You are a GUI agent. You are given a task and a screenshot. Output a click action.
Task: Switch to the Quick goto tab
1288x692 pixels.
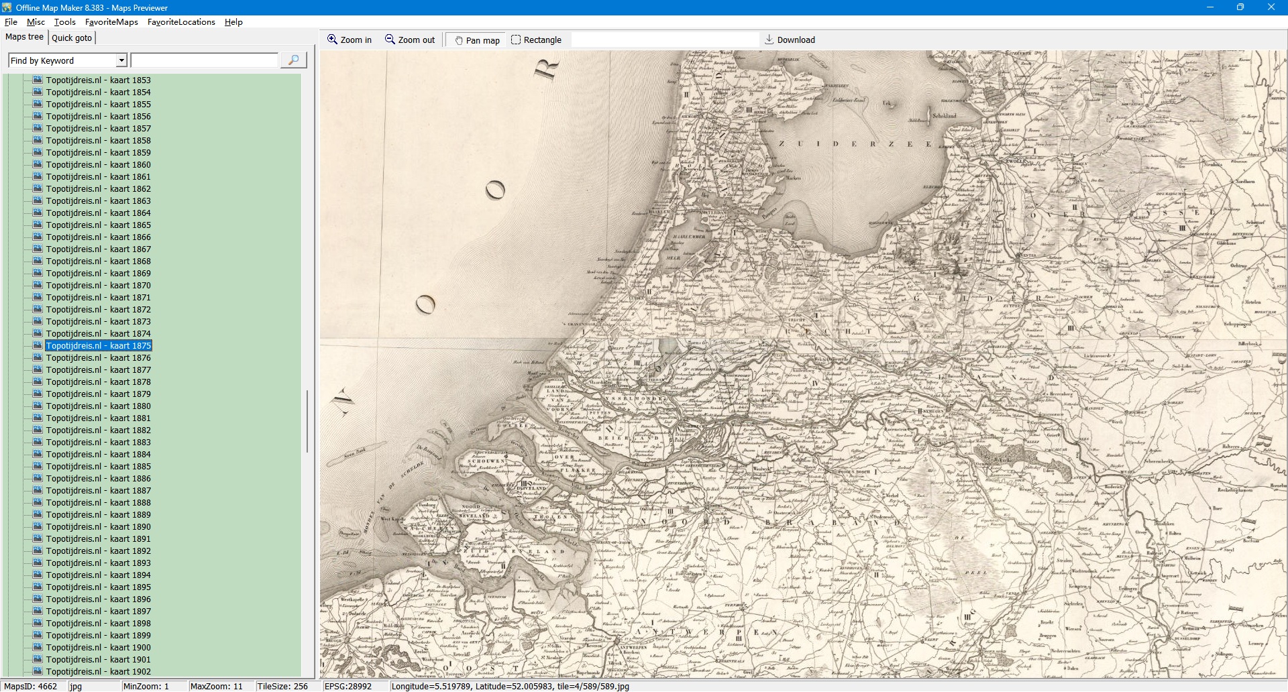point(72,38)
